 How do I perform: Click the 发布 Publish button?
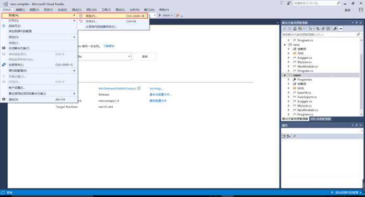(145, 56)
